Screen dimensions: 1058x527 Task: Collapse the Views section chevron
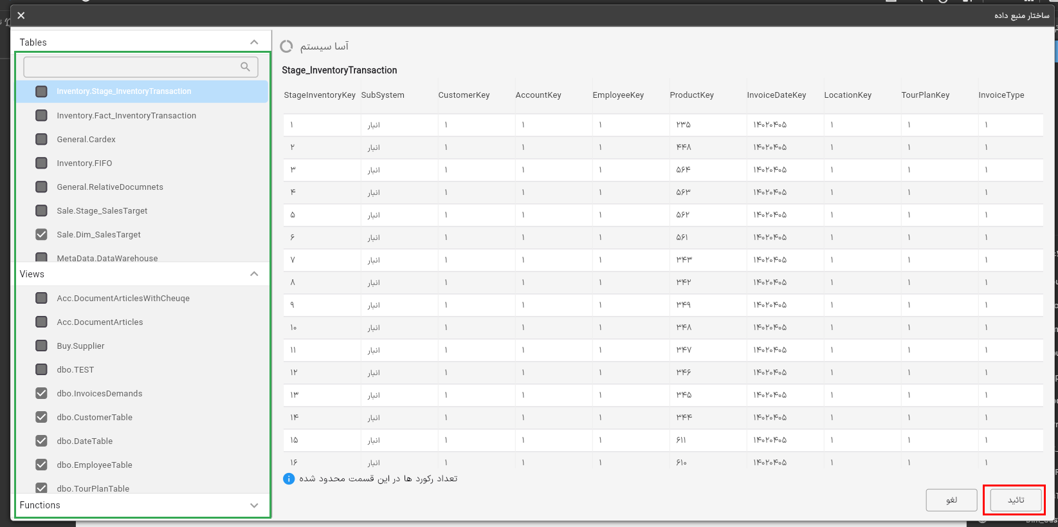click(x=254, y=274)
